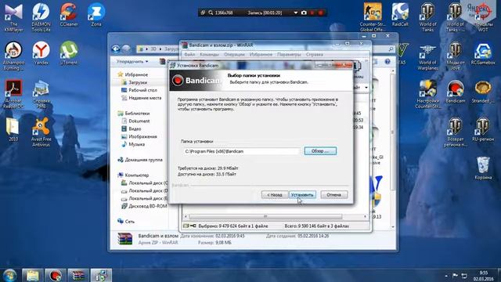501x282 pixels.
Task: Open WinRAR Операции menu
Action: pyautogui.click(x=234, y=55)
